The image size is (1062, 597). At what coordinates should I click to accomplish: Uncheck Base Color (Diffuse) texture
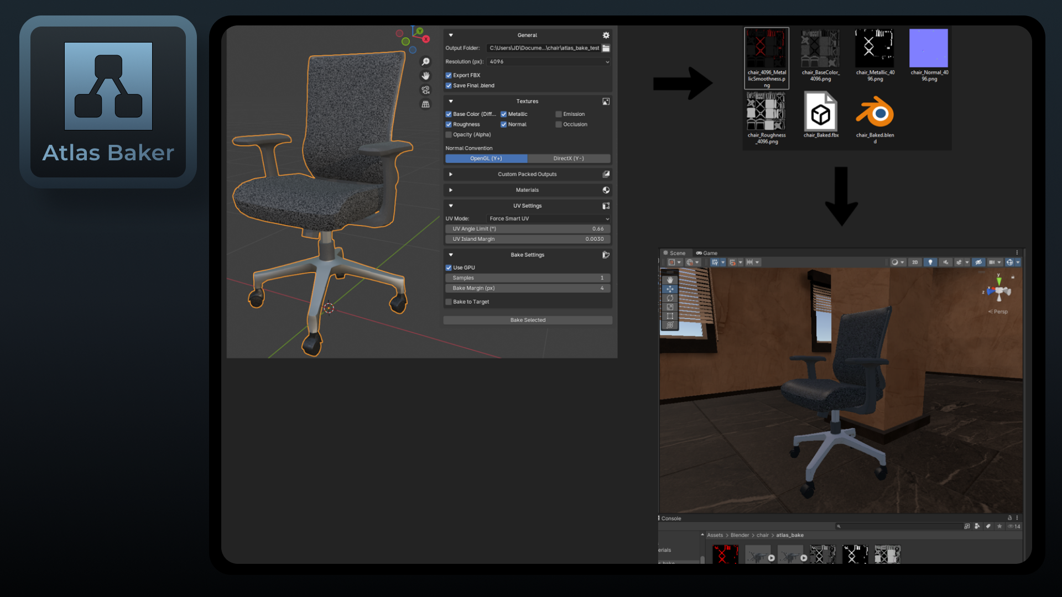click(449, 114)
